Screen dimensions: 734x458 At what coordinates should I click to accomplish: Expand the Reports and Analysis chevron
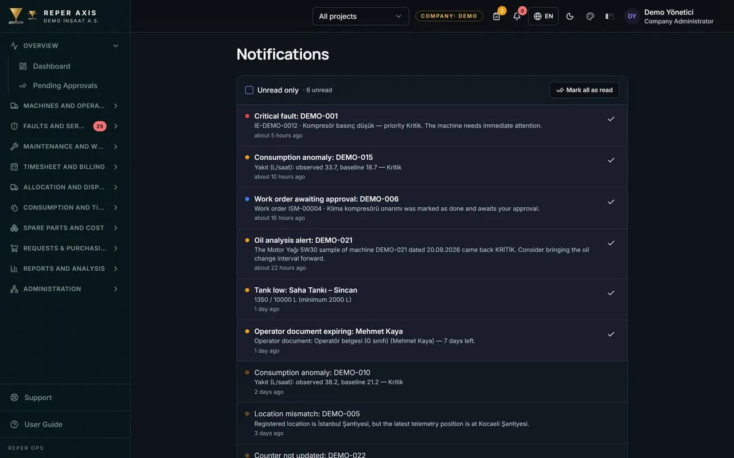point(116,269)
